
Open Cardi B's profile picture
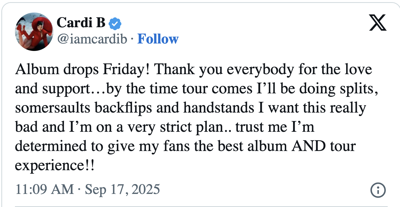coord(34,31)
